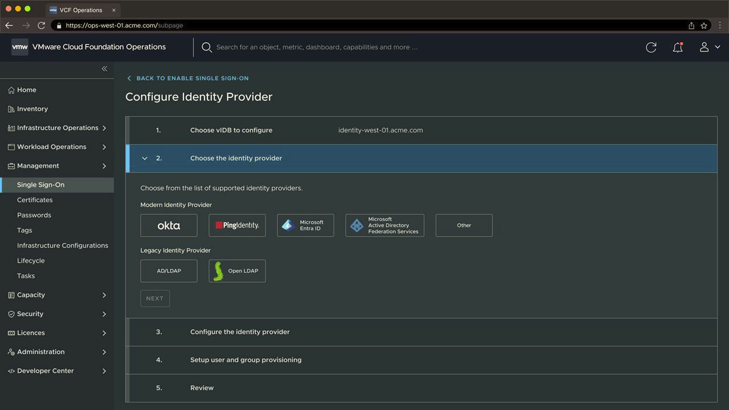Click the Administration icon in sidebar
Screen dimensions: 729x410
pos(11,352)
